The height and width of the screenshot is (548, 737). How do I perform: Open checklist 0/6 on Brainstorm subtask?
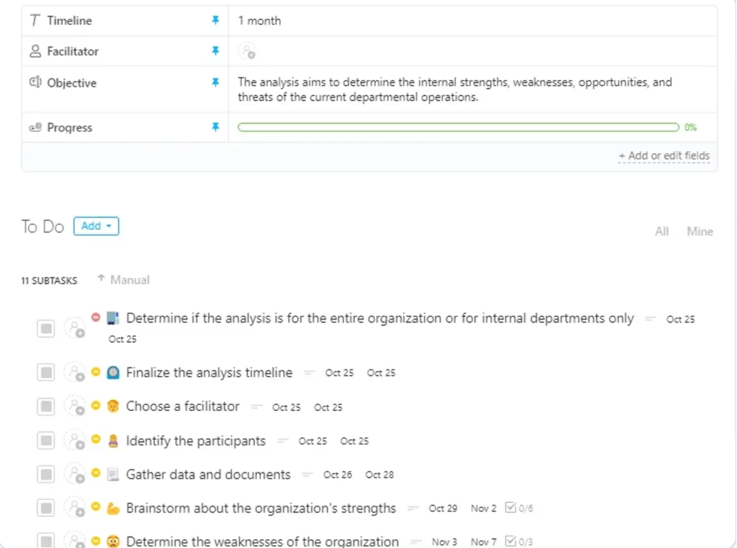point(519,508)
